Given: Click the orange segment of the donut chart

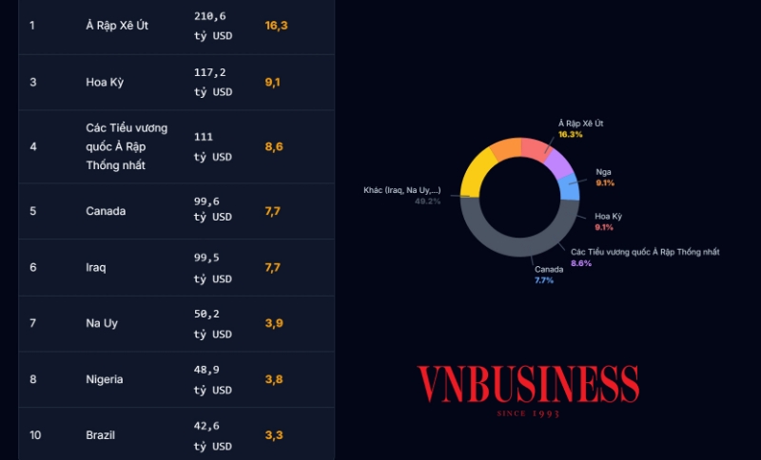Looking at the screenshot, I should point(506,149).
